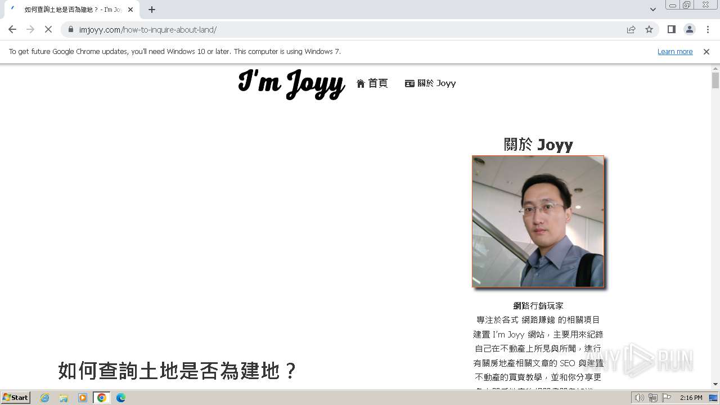
Task: Close the current browser tab
Action: [130, 10]
